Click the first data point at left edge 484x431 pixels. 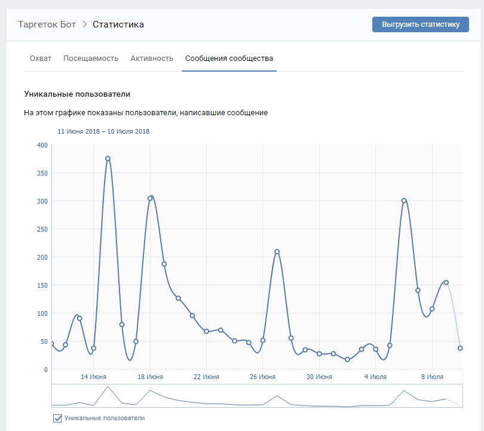coord(52,344)
